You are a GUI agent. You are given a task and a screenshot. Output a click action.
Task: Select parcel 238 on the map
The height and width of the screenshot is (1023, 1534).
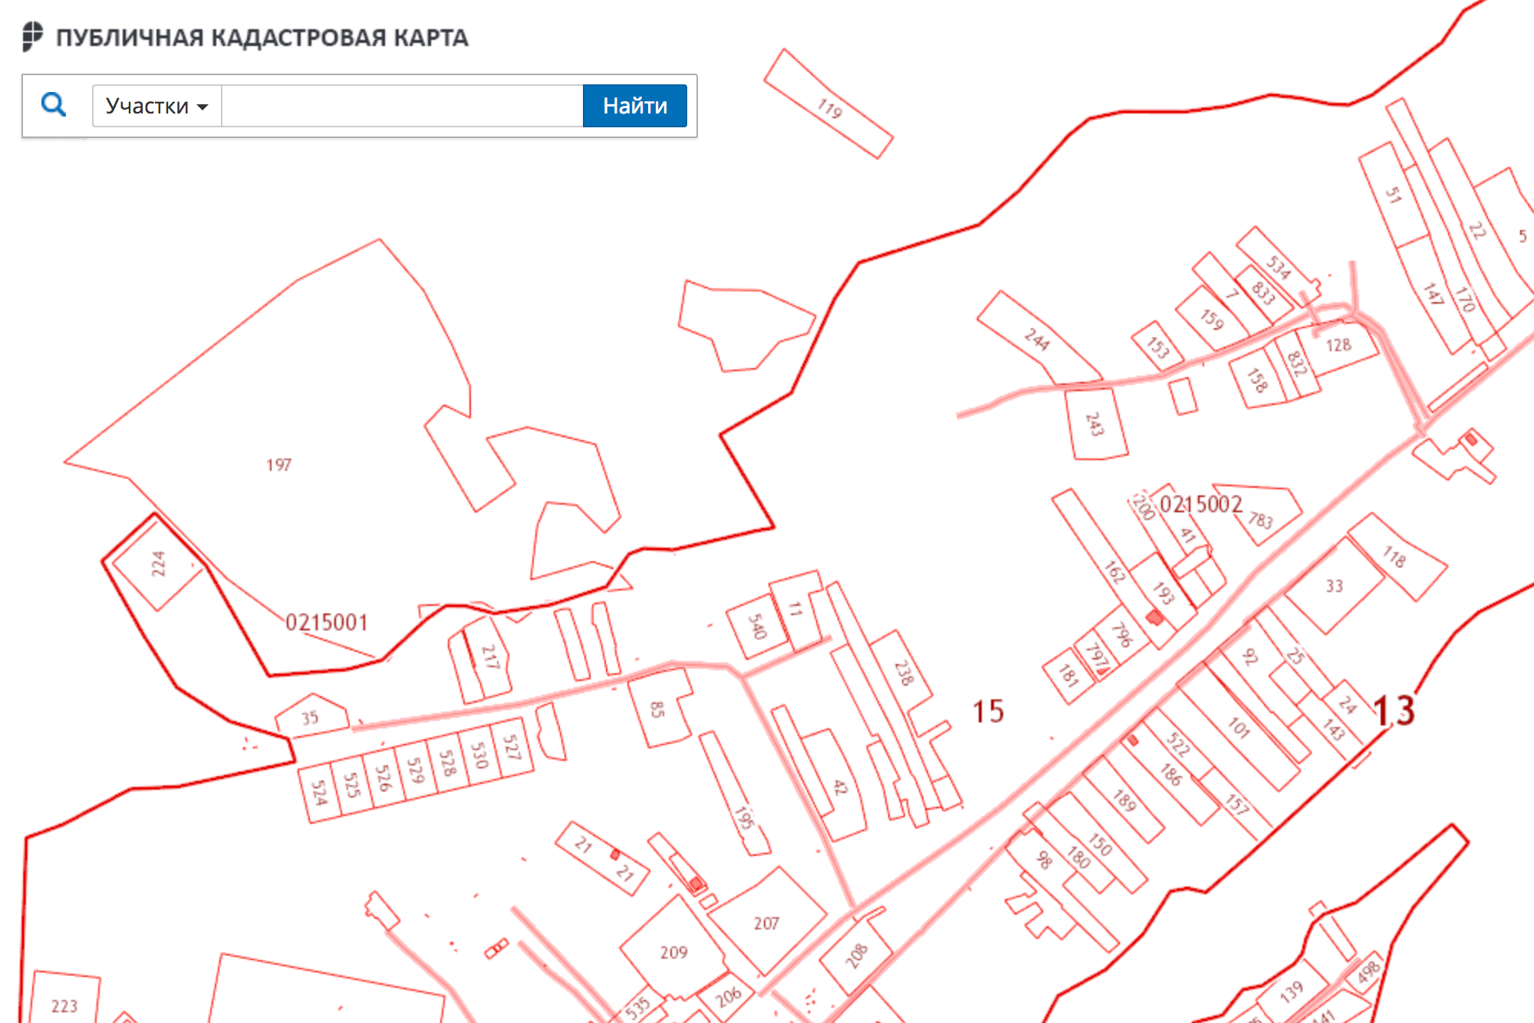coord(904,673)
